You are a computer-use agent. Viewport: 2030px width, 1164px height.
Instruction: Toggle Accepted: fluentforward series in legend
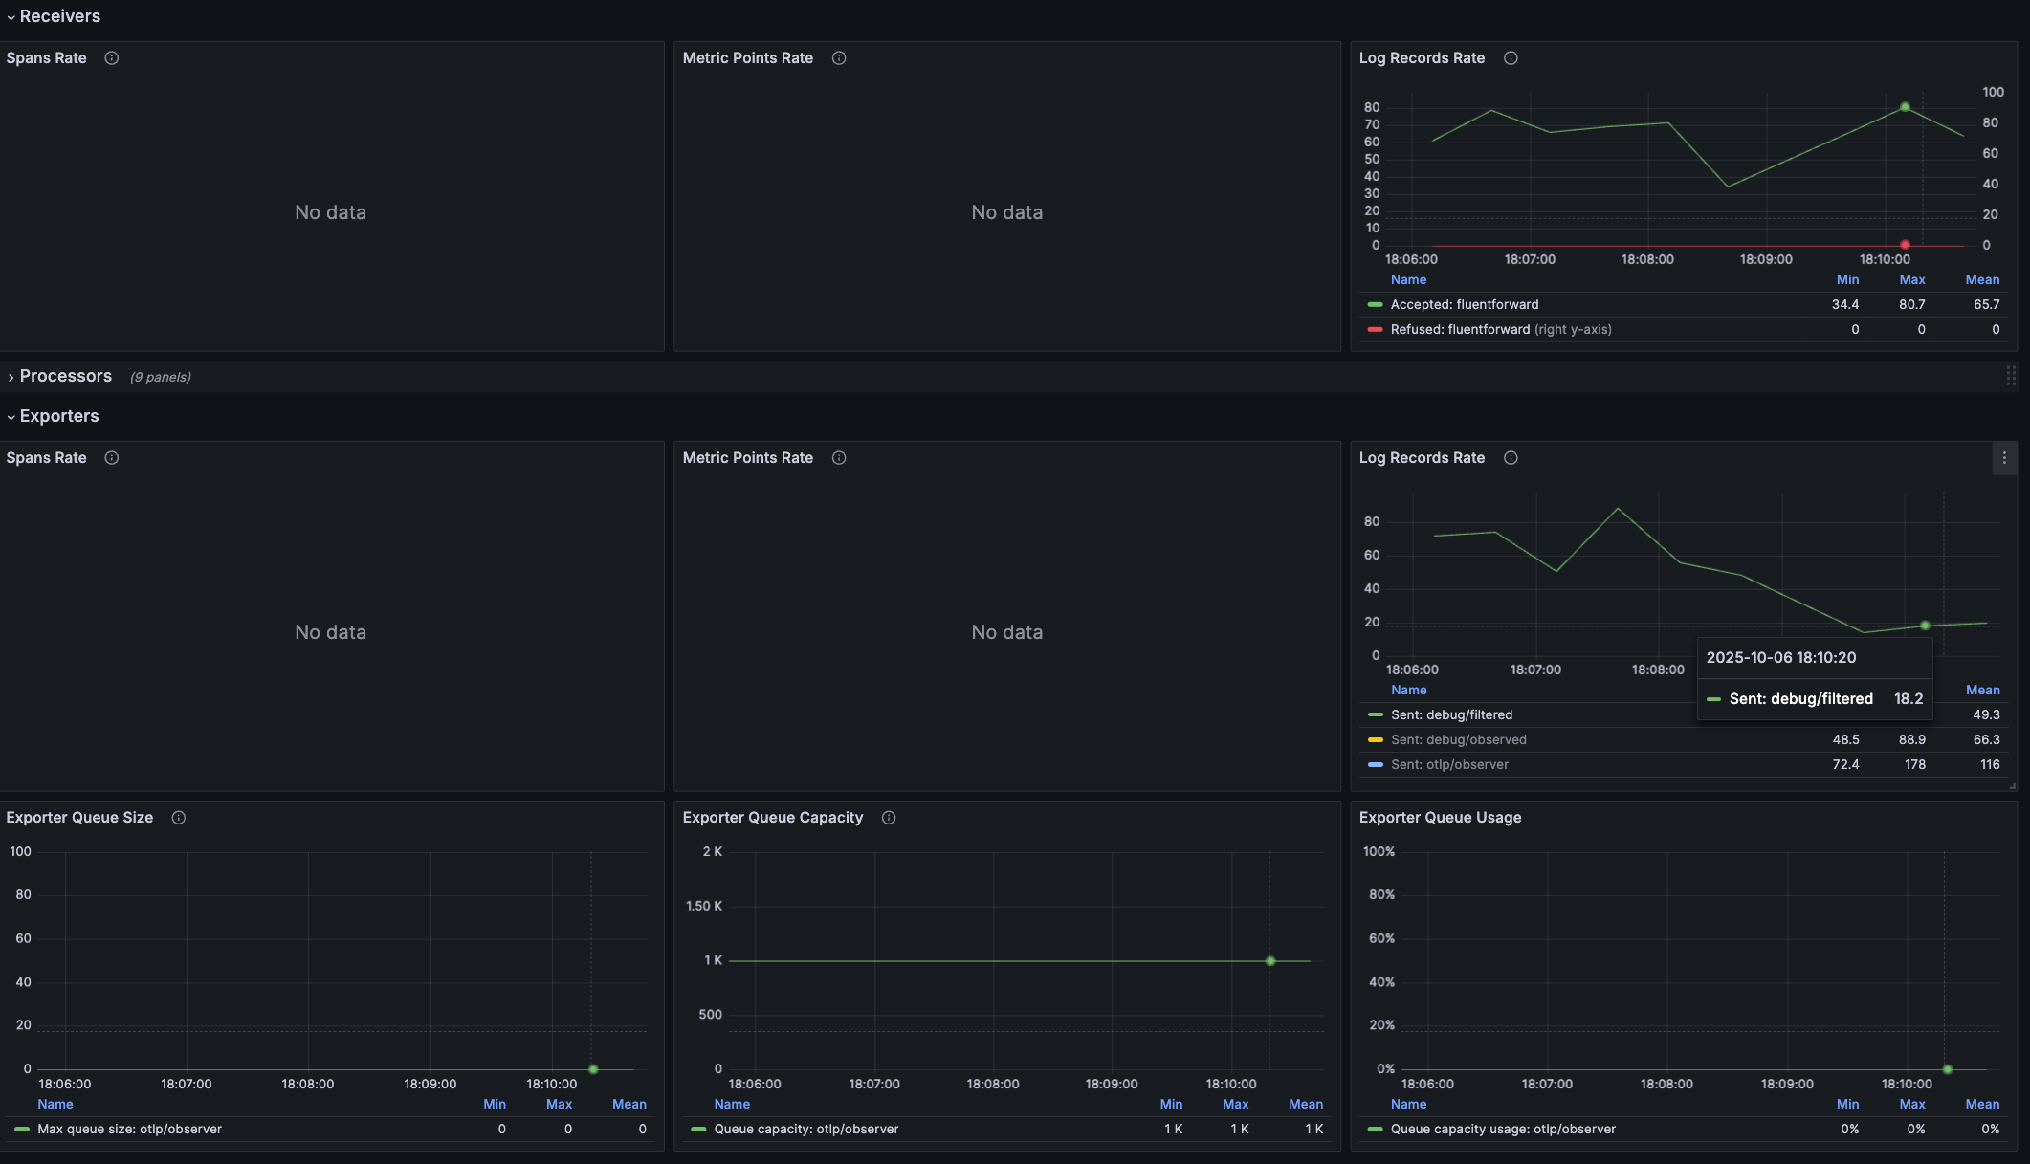pyautogui.click(x=1464, y=305)
